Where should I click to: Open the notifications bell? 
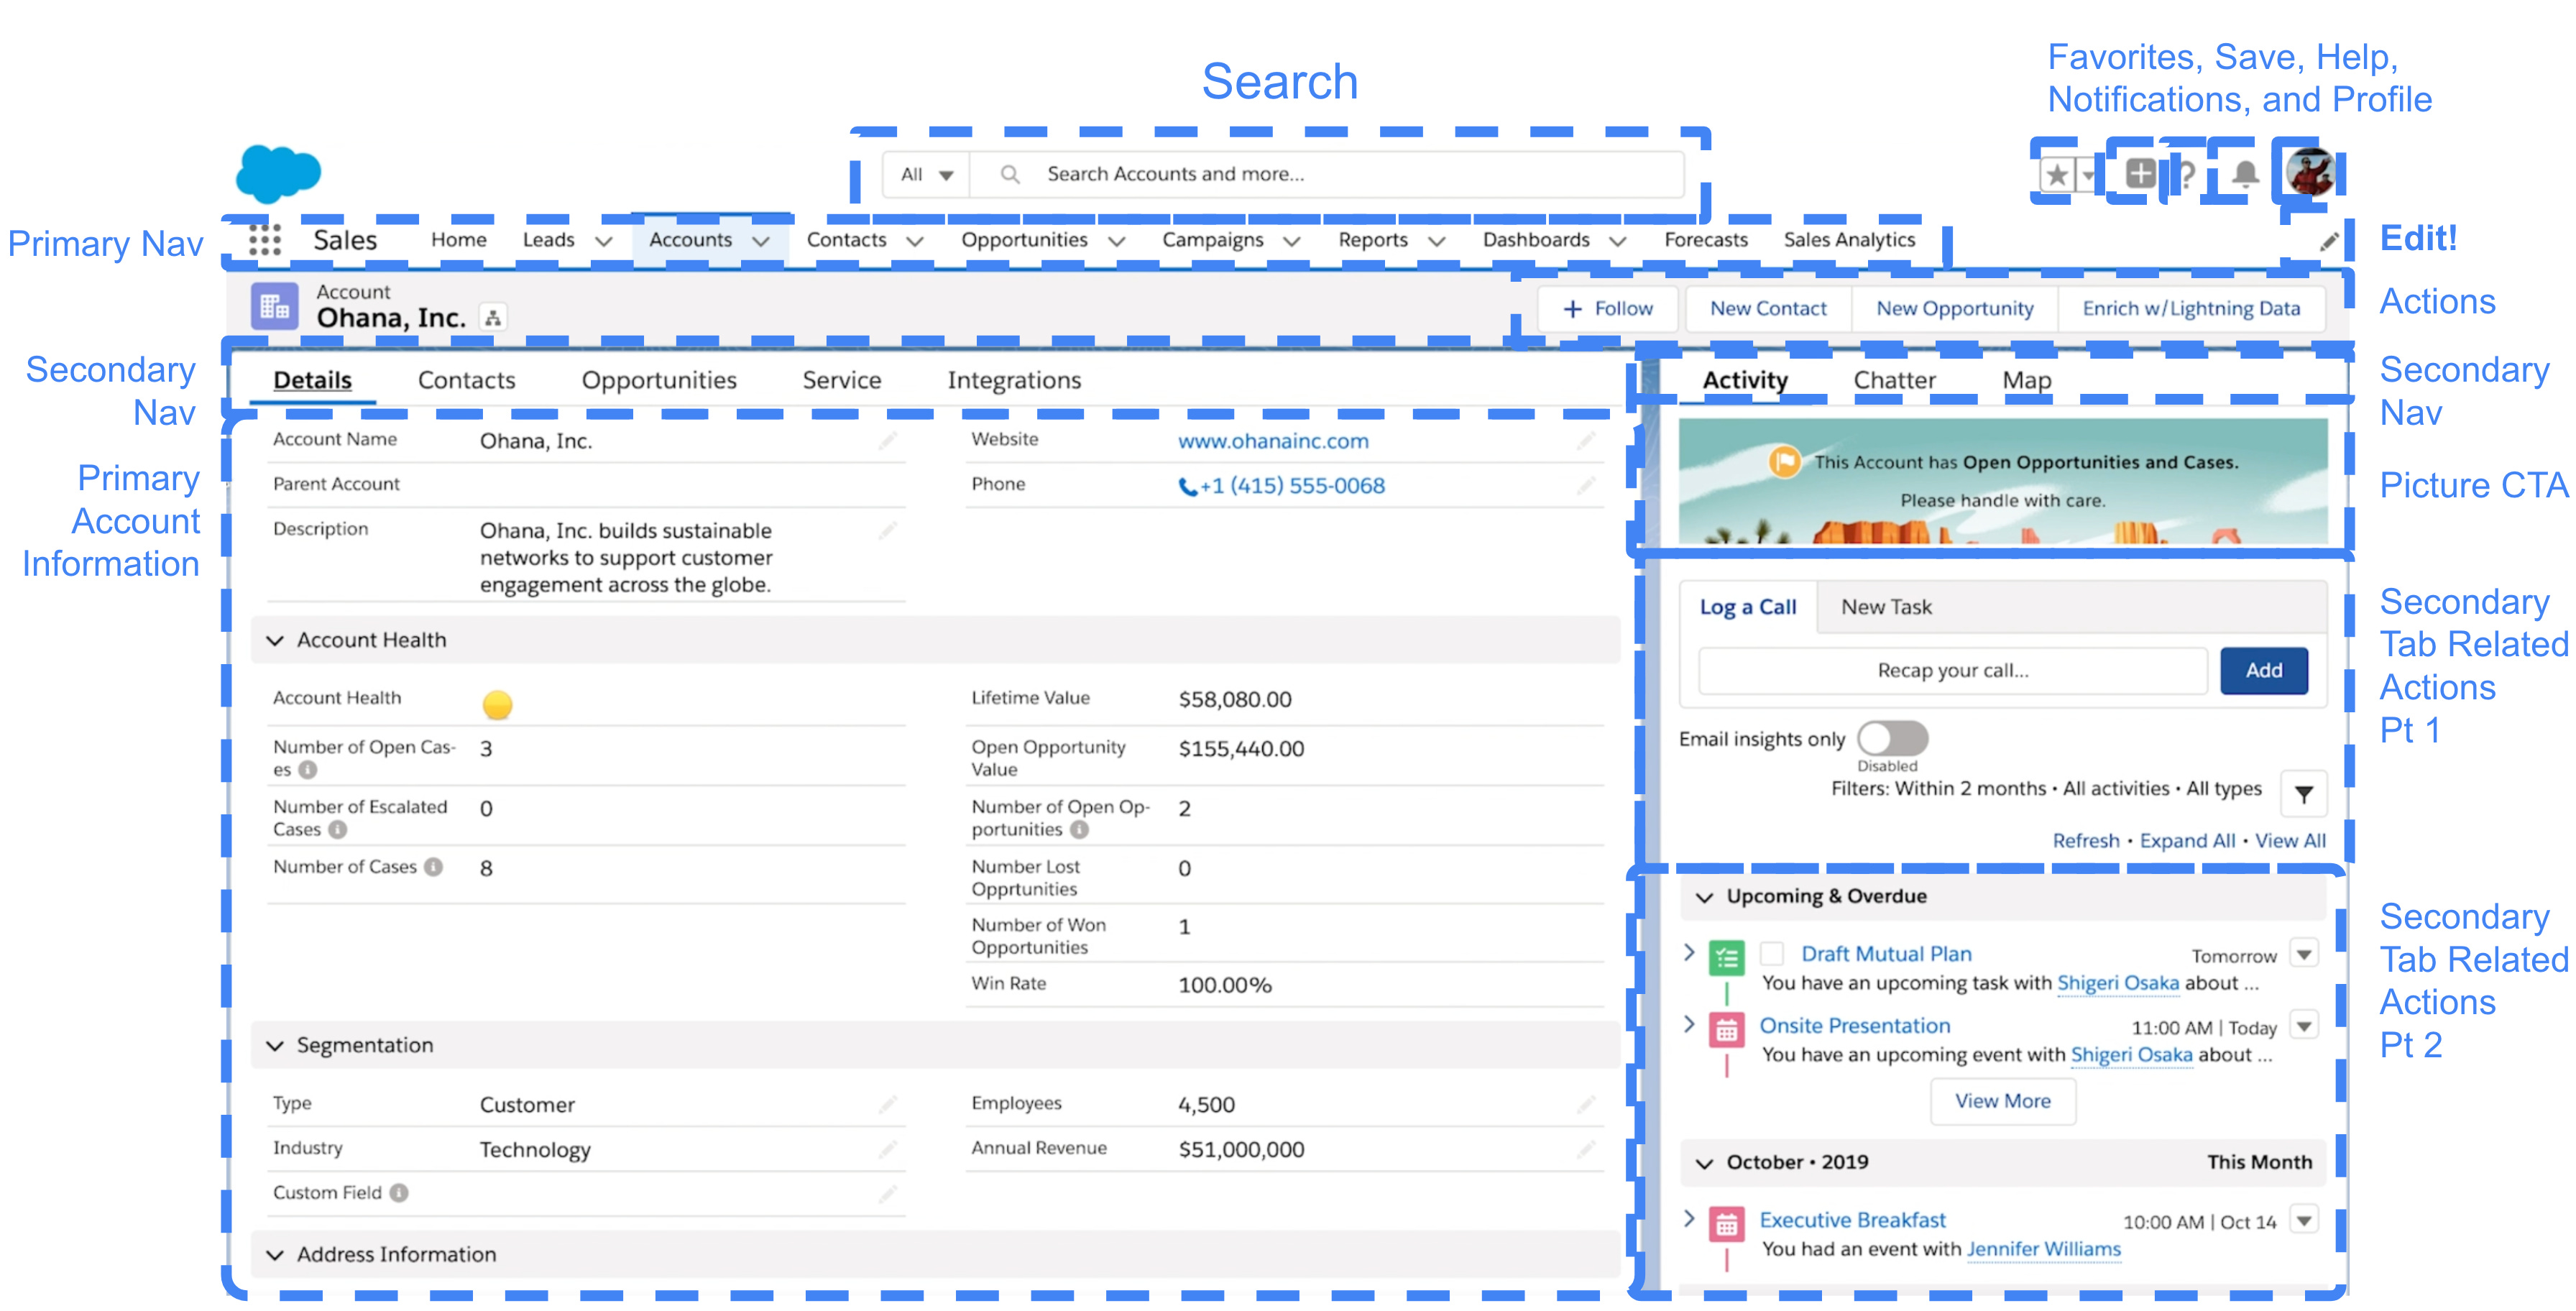[2245, 174]
